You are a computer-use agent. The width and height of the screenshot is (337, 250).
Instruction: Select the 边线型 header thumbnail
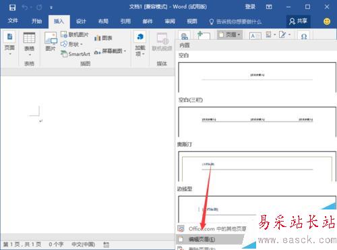point(257,209)
